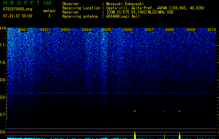Click the meteor count label
This screenshot has width=219, height=139.
coord(49,11)
